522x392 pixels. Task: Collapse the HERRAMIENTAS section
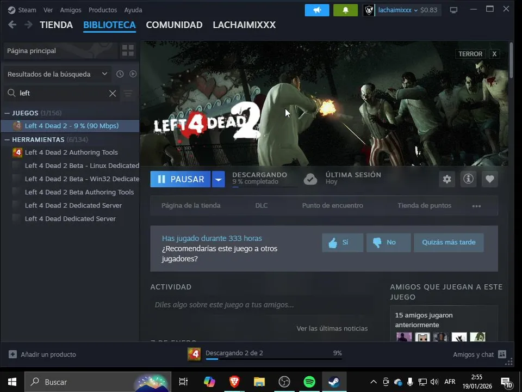tap(7, 140)
